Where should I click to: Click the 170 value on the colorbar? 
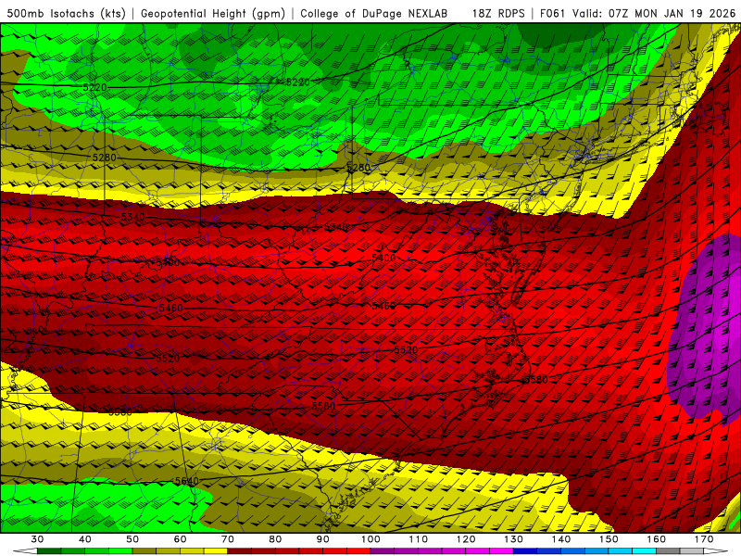[x=704, y=539]
